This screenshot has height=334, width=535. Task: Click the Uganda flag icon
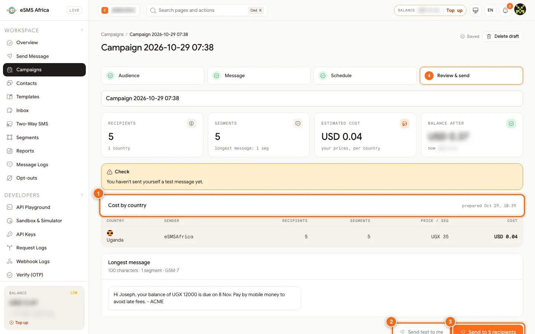coord(110,233)
